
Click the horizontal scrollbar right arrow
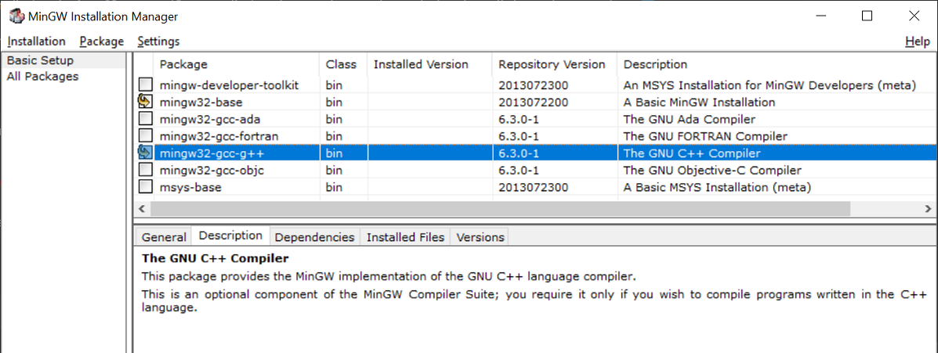click(929, 209)
